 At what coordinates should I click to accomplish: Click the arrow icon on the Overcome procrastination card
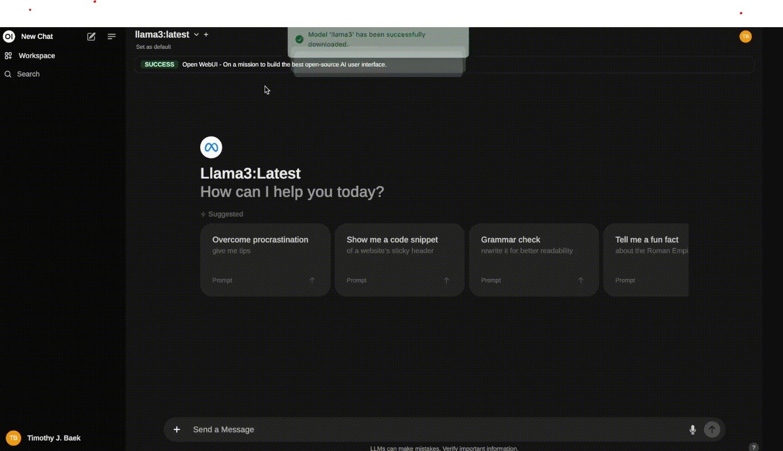(x=312, y=280)
